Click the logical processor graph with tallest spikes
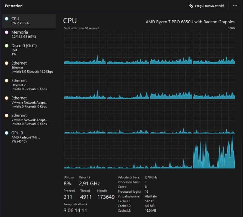The image size is (243, 217). click(214, 152)
